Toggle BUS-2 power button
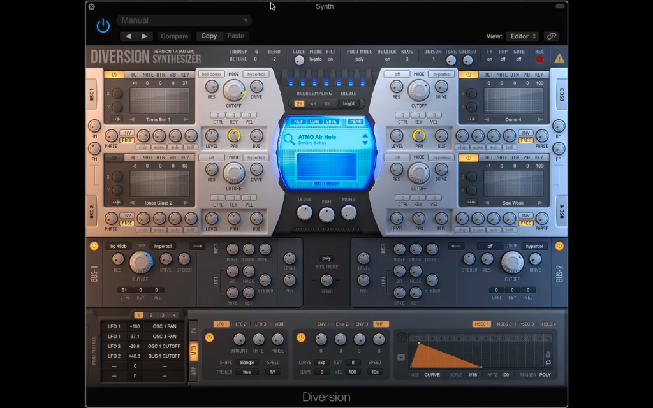 coord(559,246)
